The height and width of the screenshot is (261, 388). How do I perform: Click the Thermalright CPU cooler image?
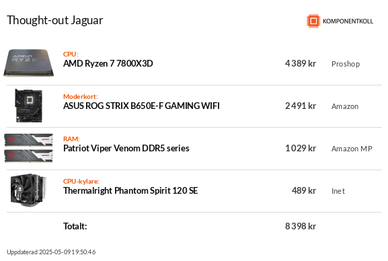pos(28,190)
